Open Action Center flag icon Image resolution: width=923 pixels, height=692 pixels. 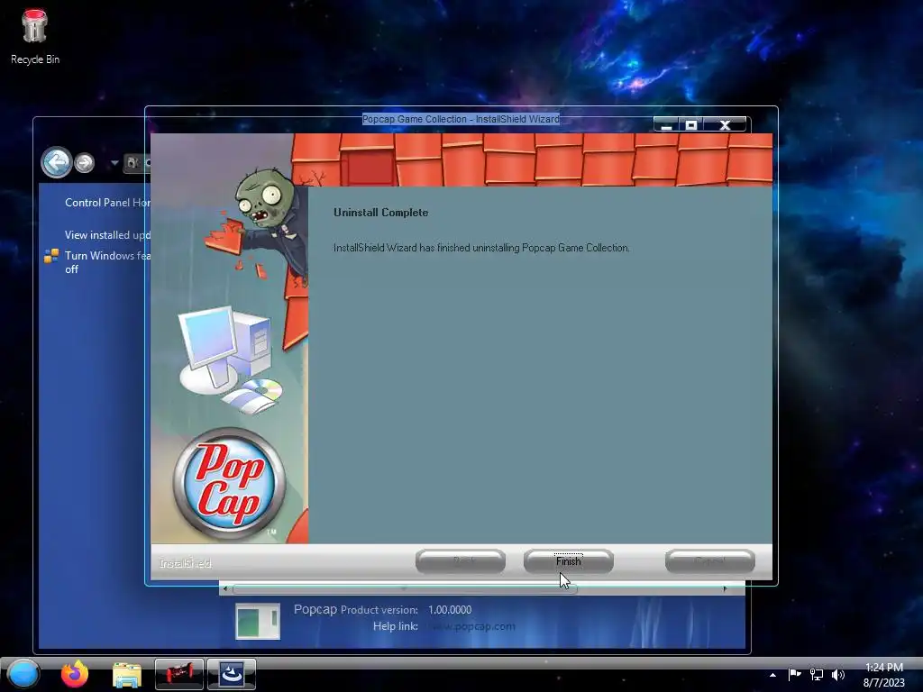(x=795, y=675)
